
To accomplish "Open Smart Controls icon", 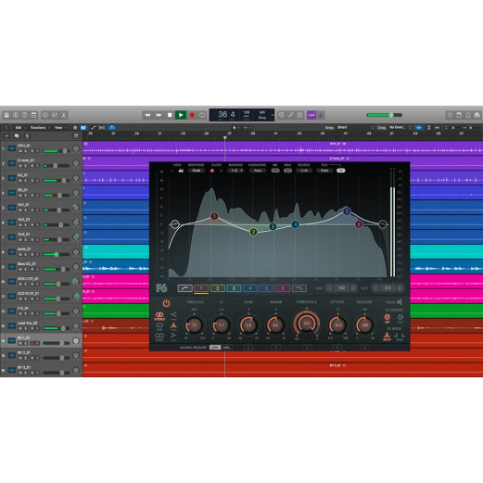I will pos(45,115).
